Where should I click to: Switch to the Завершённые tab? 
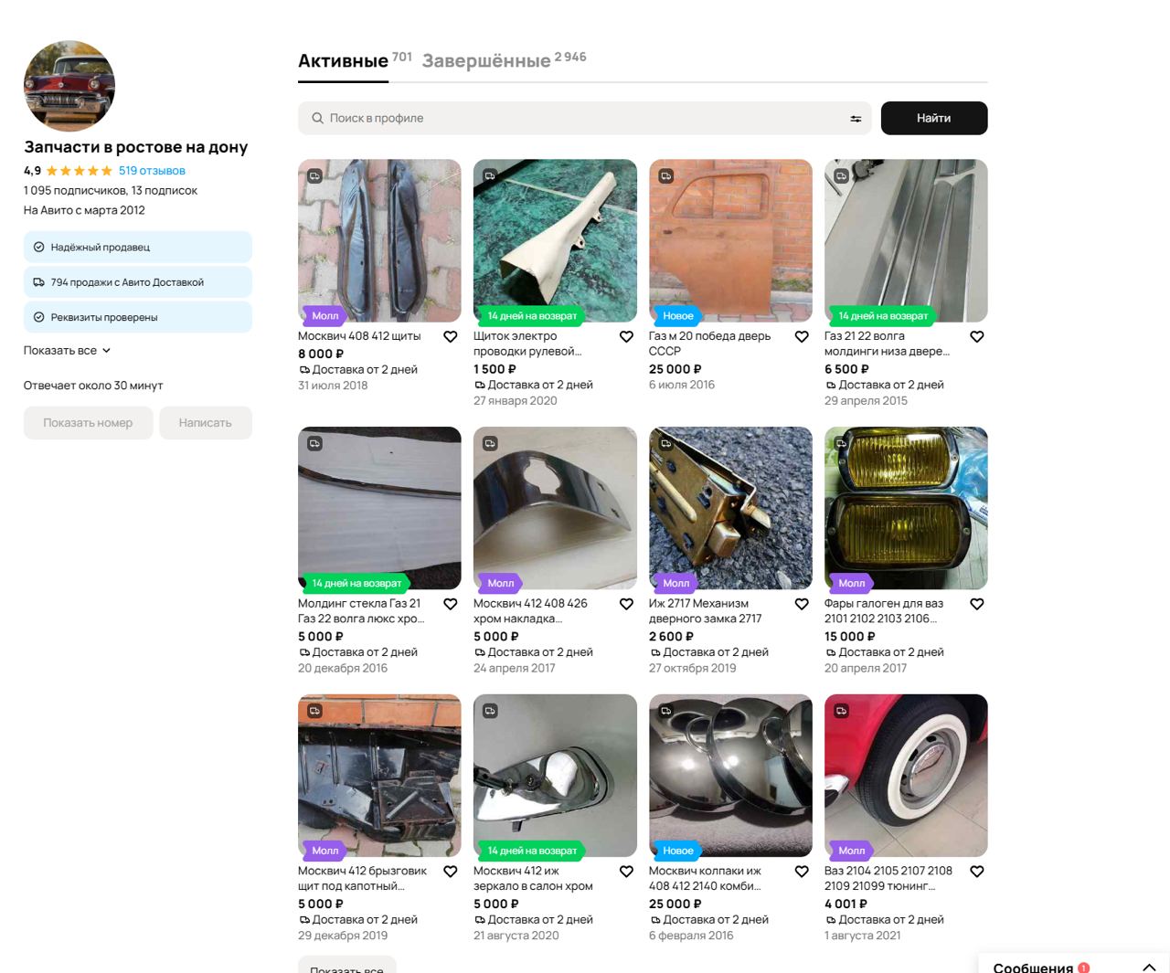click(486, 61)
